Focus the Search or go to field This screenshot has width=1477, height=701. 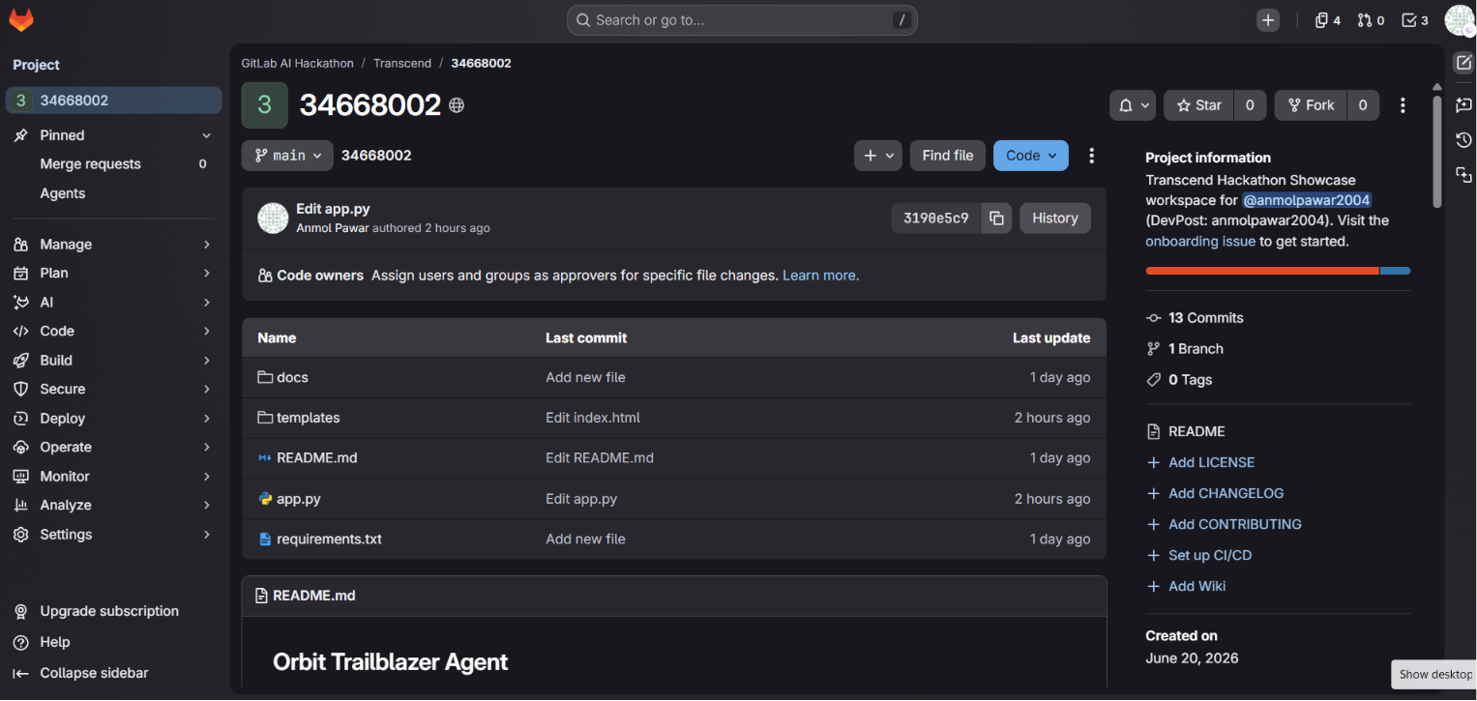coord(742,20)
